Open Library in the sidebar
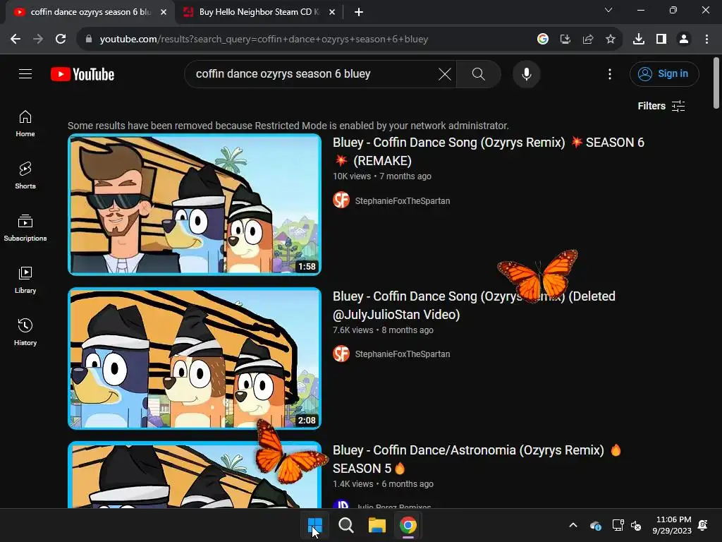Image resolution: width=722 pixels, height=542 pixels. point(25,279)
